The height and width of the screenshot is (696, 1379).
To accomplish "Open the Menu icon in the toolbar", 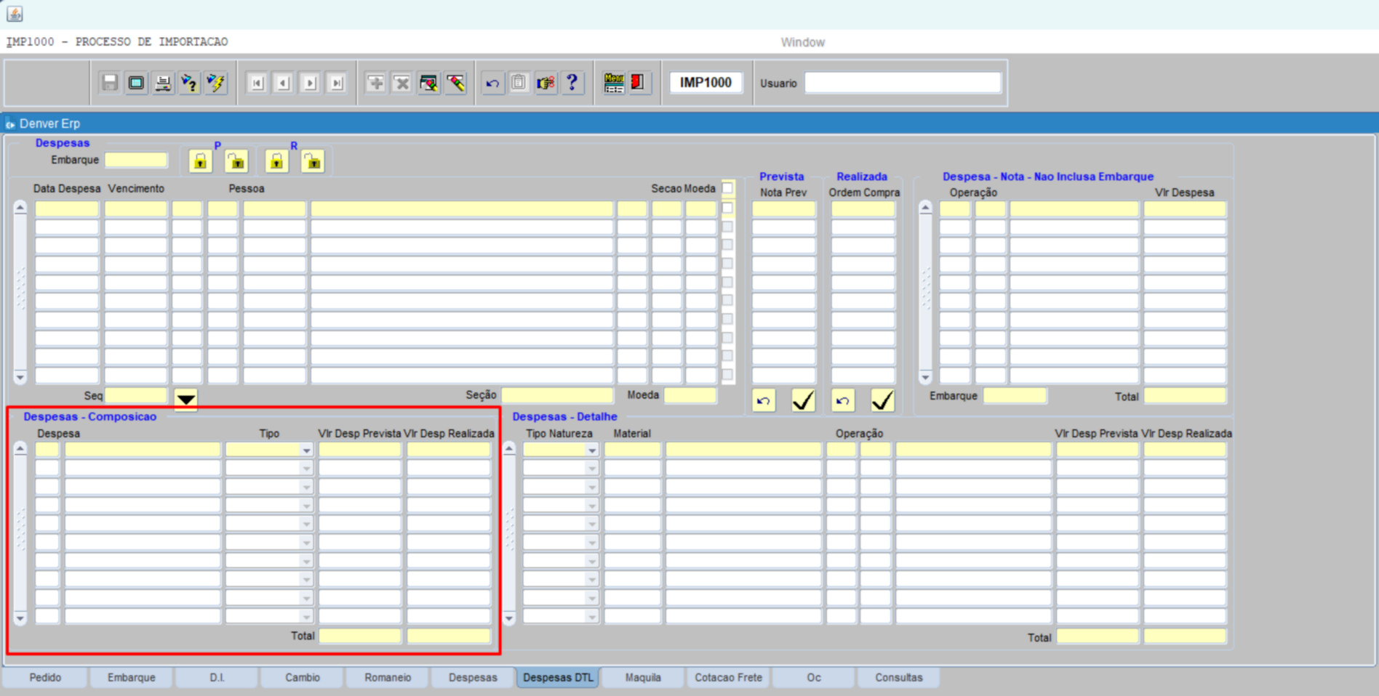I will (613, 83).
